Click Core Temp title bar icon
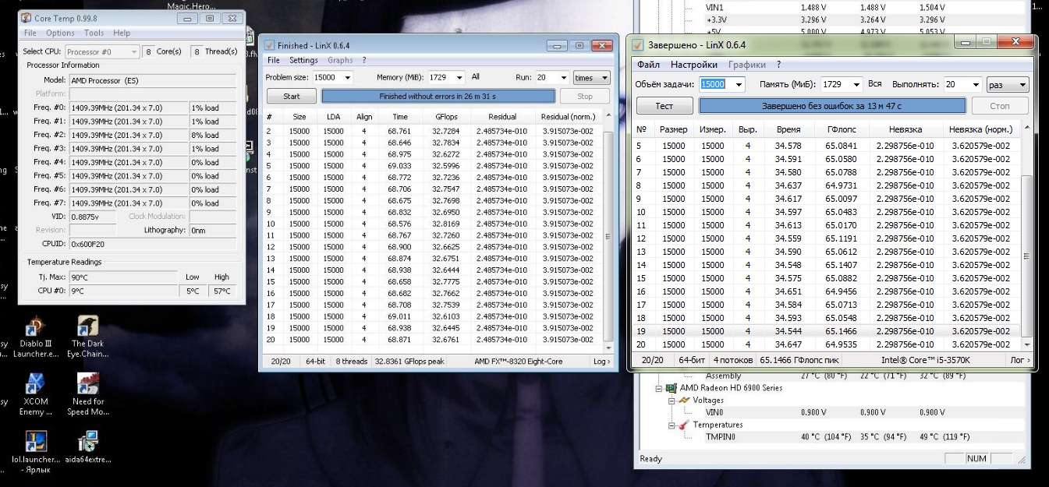The width and height of the screenshot is (1049, 487). (x=27, y=18)
